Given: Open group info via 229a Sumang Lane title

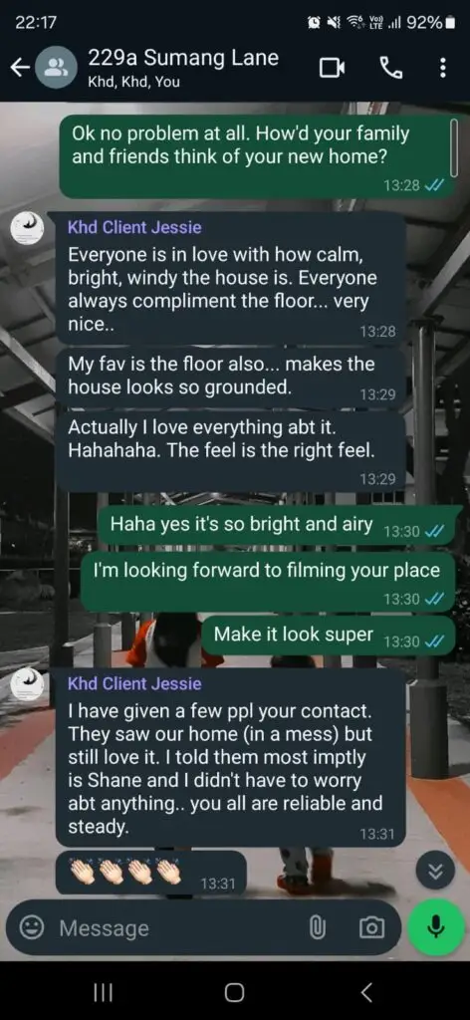Looking at the screenshot, I should point(183,59).
